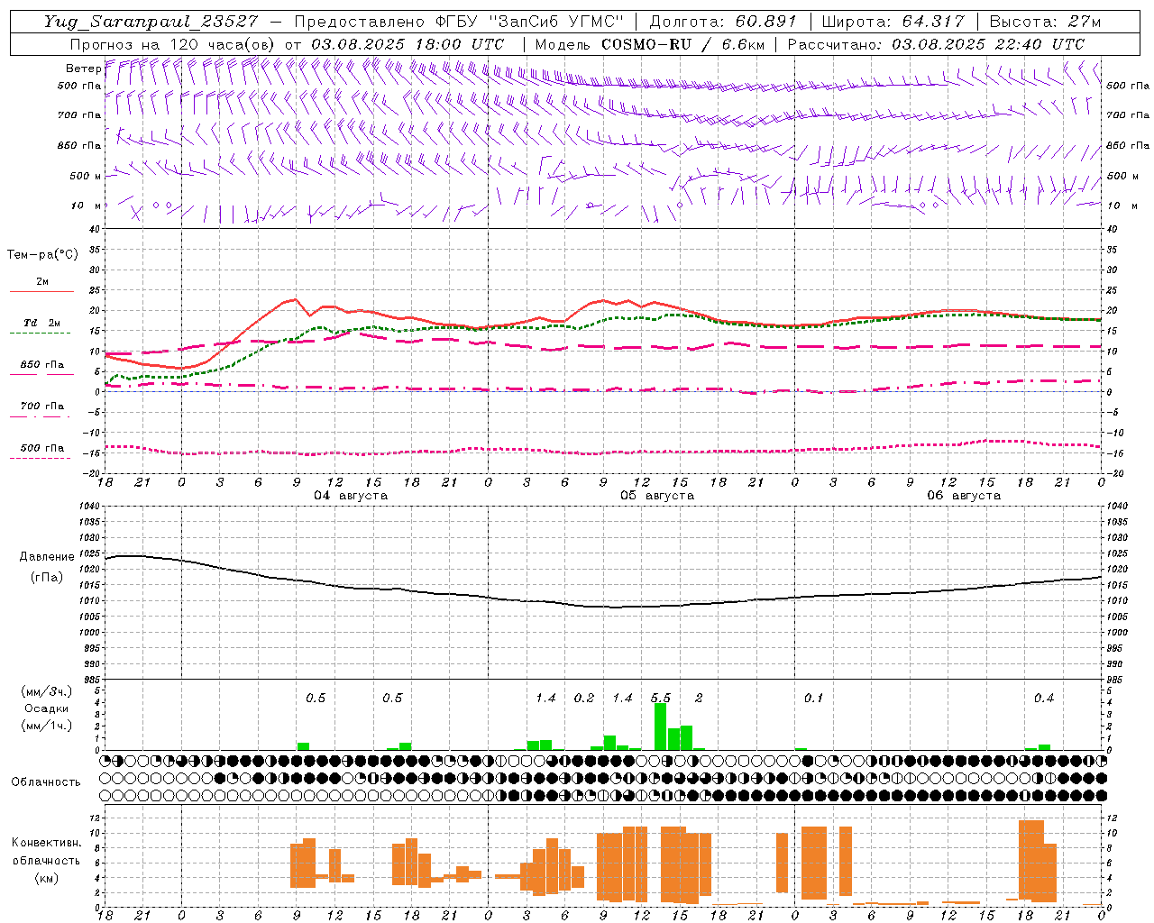Click the 'Ветер' wind panel label
The width and height of the screenshot is (1154, 923).
point(83,69)
